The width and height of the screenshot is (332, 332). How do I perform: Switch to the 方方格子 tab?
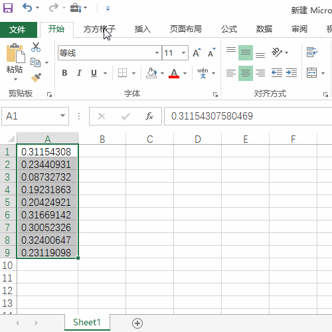click(100, 29)
